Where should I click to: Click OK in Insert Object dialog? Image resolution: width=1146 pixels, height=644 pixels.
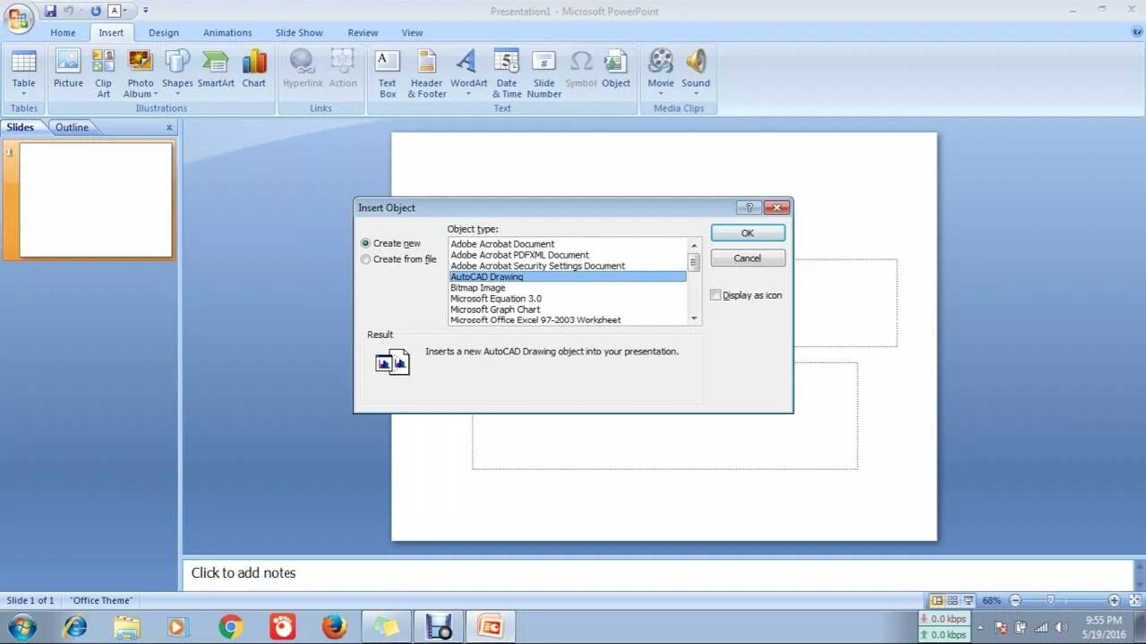pyautogui.click(x=748, y=233)
